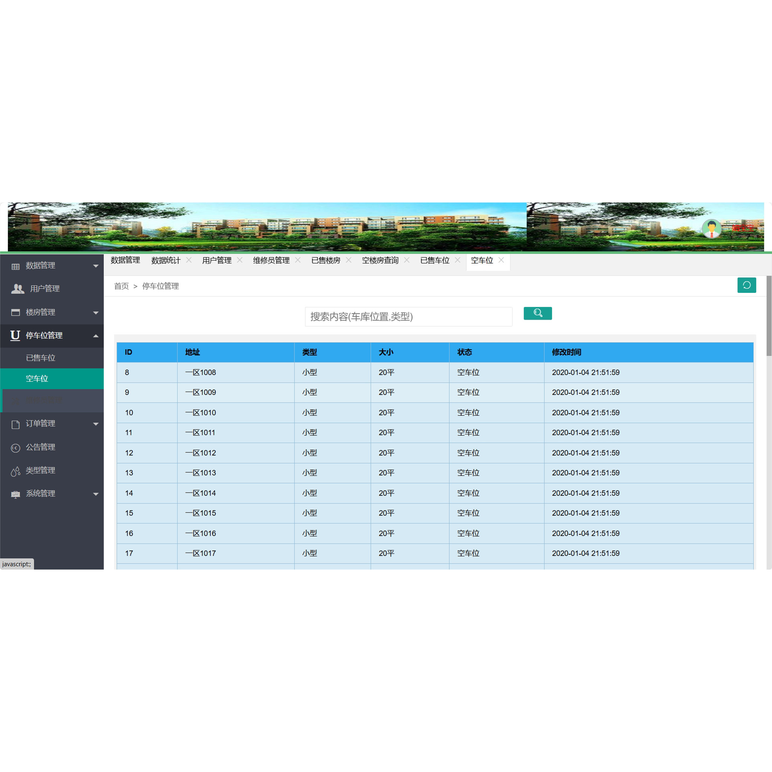Screen dimensions: 772x772
Task: Focus the 搜索内容 search input field
Action: 408,317
